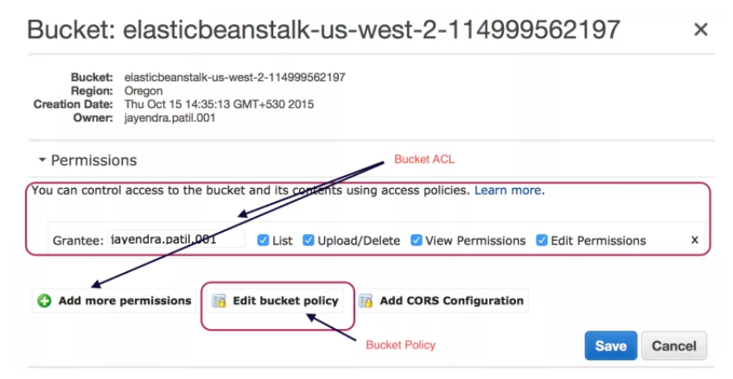Click the lock icon beside Add CORS Configuration
733x379 pixels.
pyautogui.click(x=366, y=301)
